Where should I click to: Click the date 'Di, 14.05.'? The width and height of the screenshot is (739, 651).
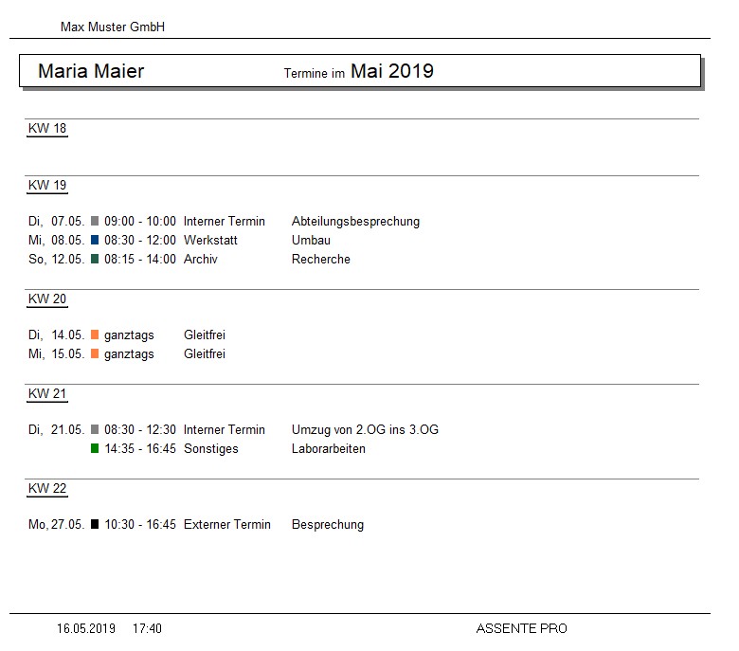pyautogui.click(x=57, y=335)
